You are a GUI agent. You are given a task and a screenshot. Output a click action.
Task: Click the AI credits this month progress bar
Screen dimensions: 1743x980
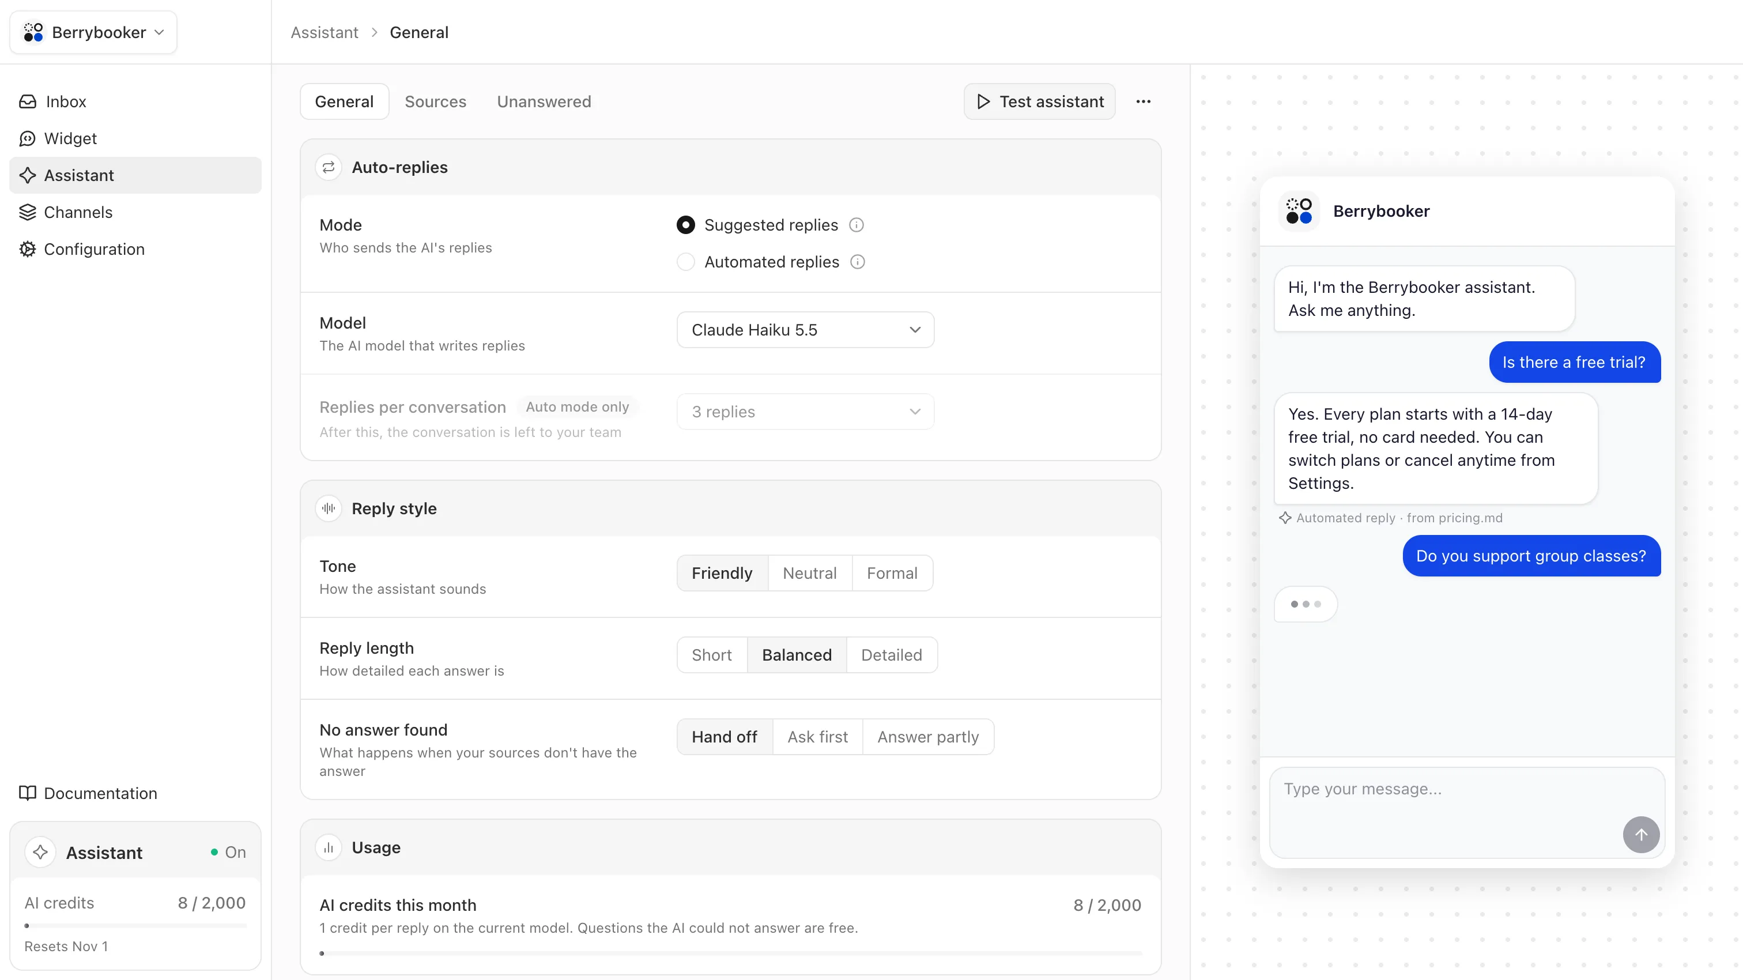click(731, 953)
